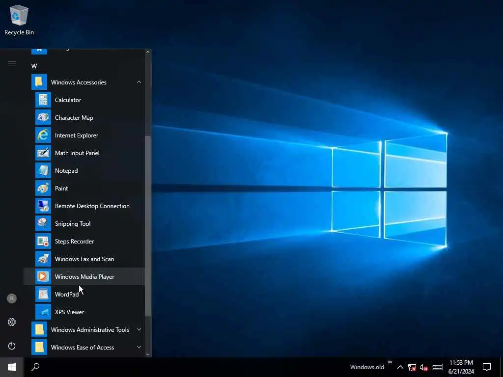Select the 'Character Map' label
Viewport: 503px width, 377px height.
[x=74, y=118]
